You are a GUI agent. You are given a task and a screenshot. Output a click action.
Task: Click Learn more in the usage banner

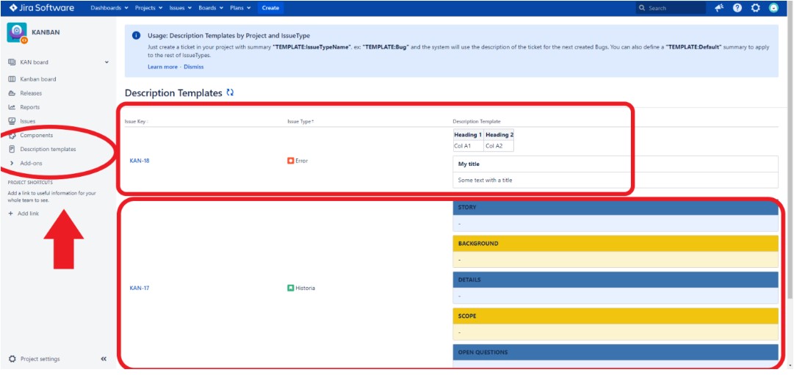[162, 67]
